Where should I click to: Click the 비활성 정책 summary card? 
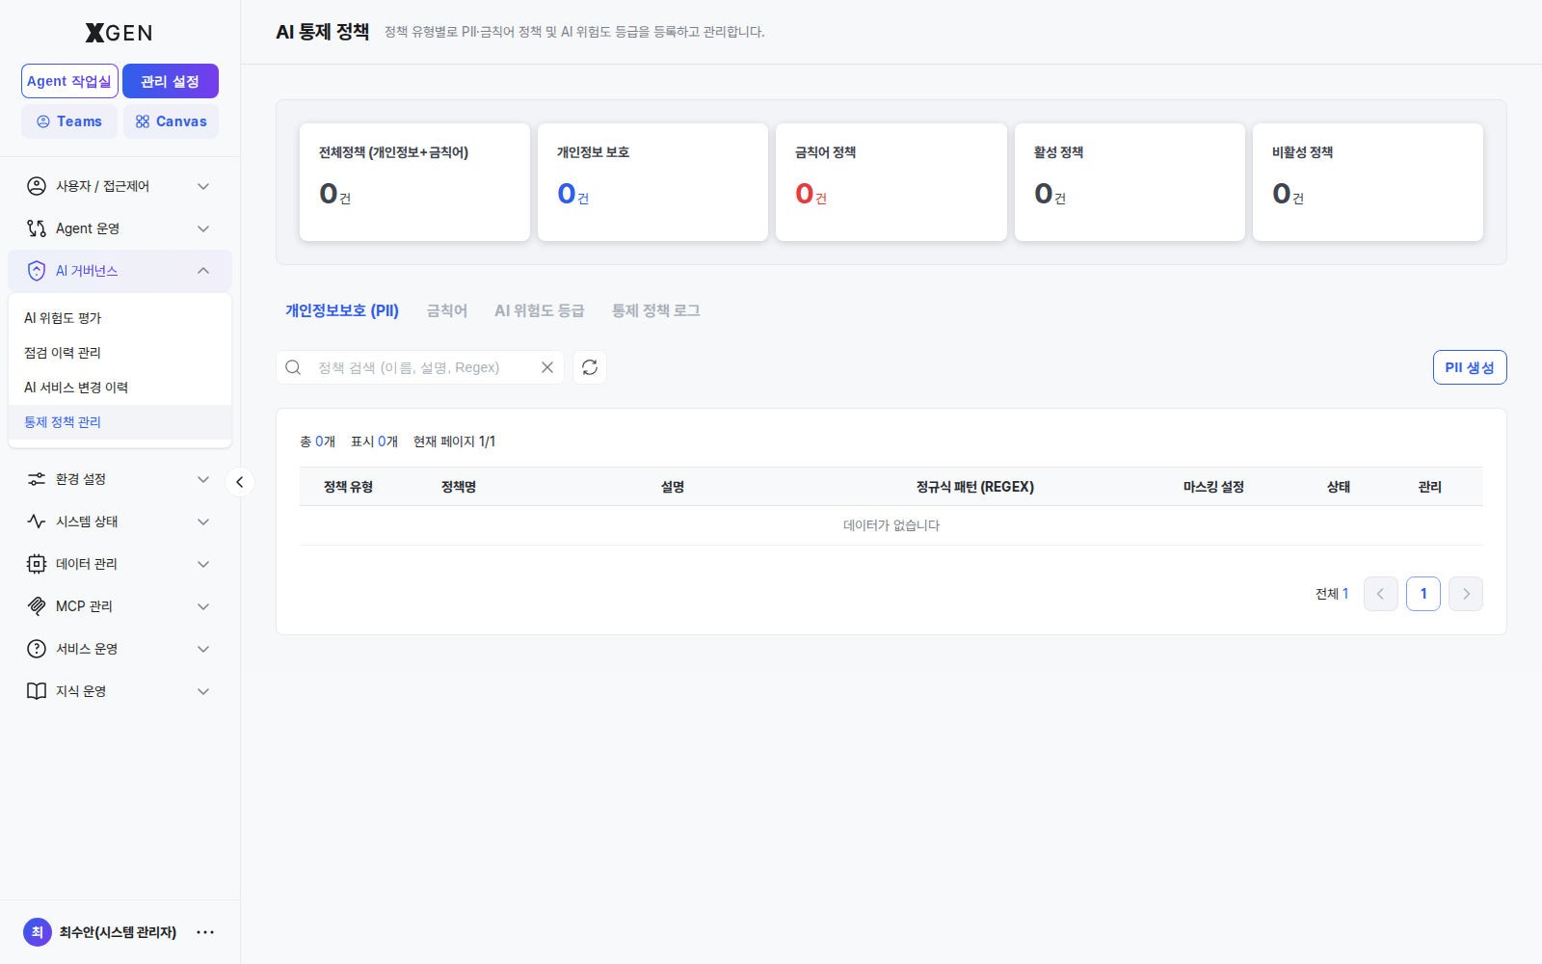pyautogui.click(x=1369, y=182)
